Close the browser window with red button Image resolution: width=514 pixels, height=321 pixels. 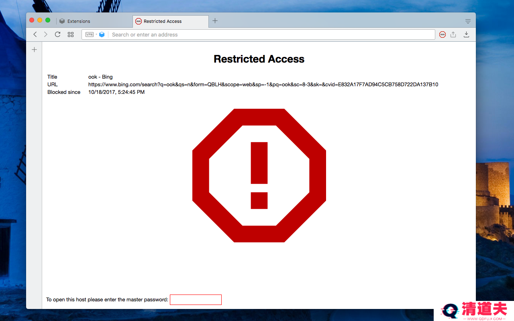[x=32, y=20]
